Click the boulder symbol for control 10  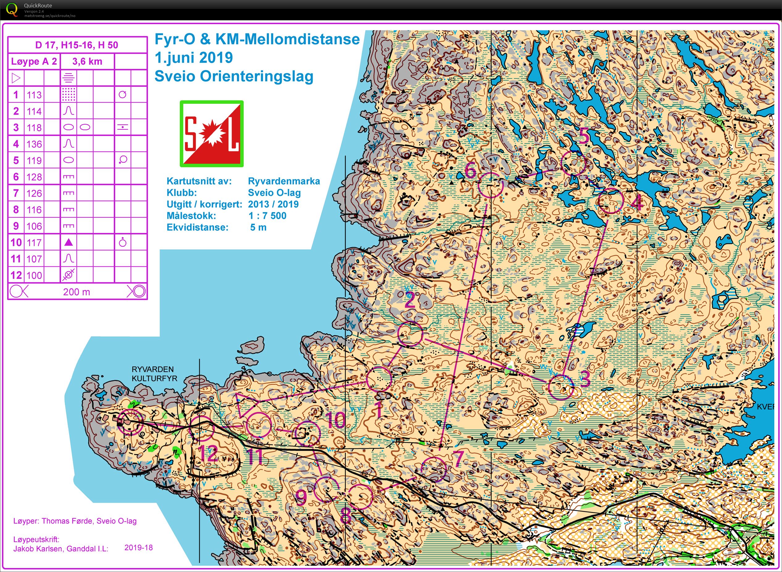[69, 242]
